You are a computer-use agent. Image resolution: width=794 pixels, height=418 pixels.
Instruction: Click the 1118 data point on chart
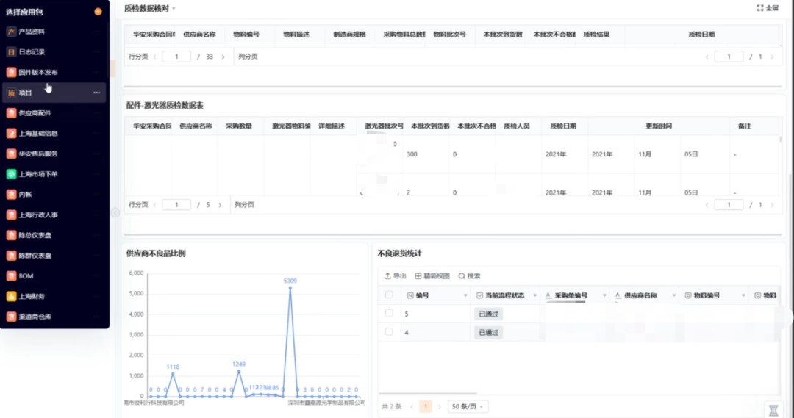174,374
